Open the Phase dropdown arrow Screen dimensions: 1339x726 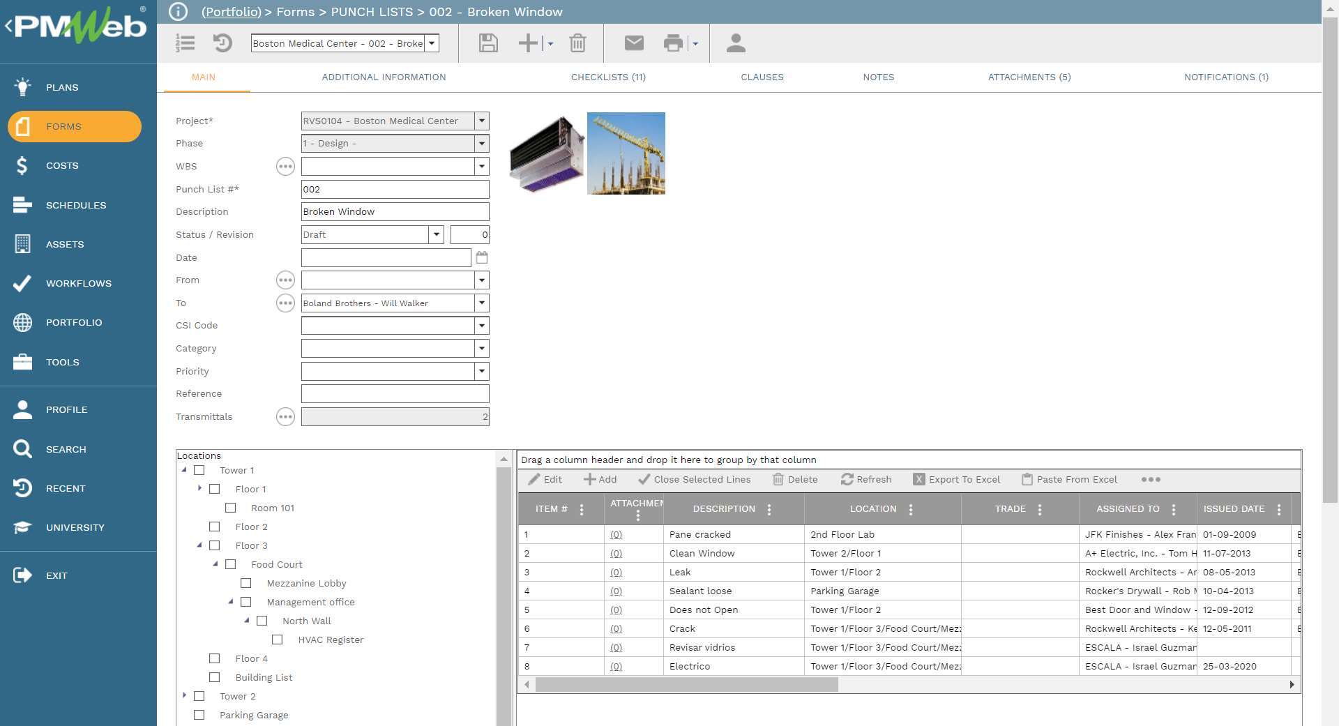[482, 143]
